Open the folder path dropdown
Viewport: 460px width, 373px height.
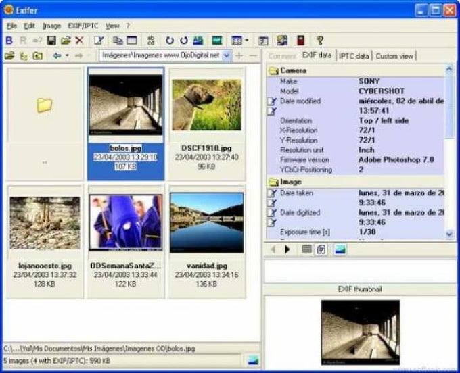(x=227, y=55)
